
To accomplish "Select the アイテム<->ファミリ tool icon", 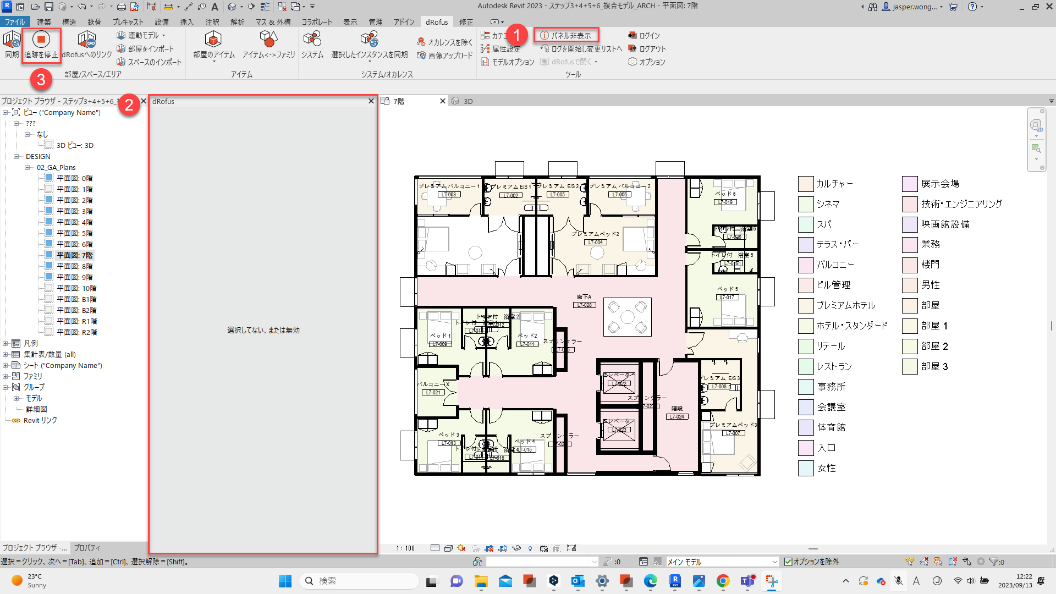I will point(268,40).
